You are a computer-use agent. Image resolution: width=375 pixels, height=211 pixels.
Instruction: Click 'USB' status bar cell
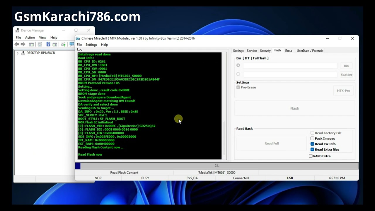(290, 178)
